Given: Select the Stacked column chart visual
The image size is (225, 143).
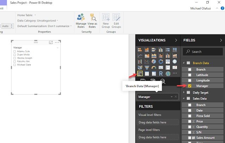Looking at the screenshot, I should click(x=147, y=50).
